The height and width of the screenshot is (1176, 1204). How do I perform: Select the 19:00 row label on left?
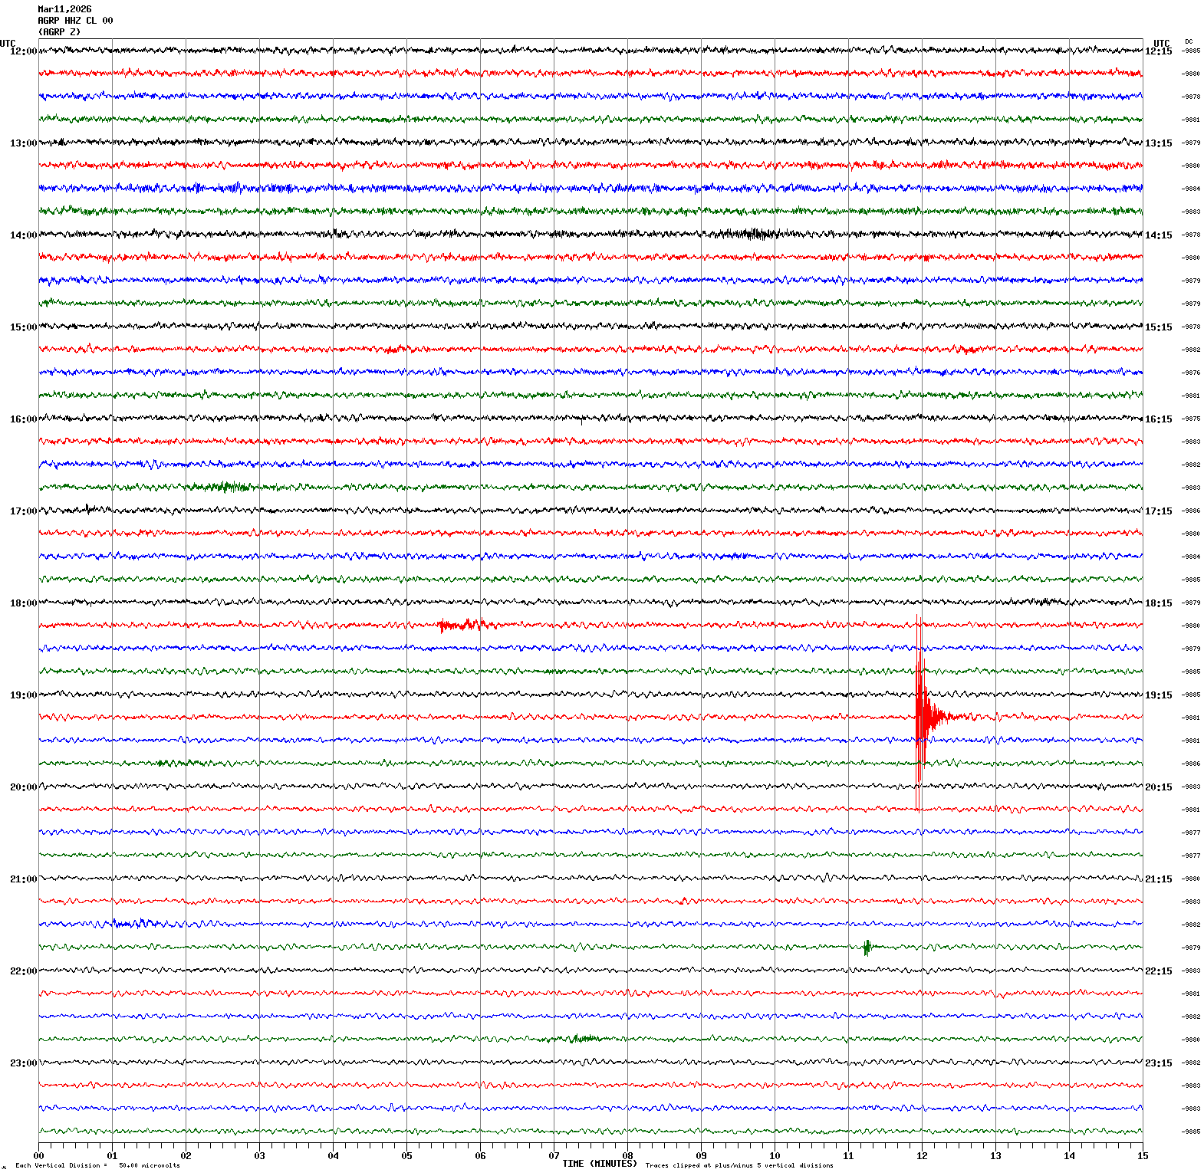pyautogui.click(x=23, y=695)
